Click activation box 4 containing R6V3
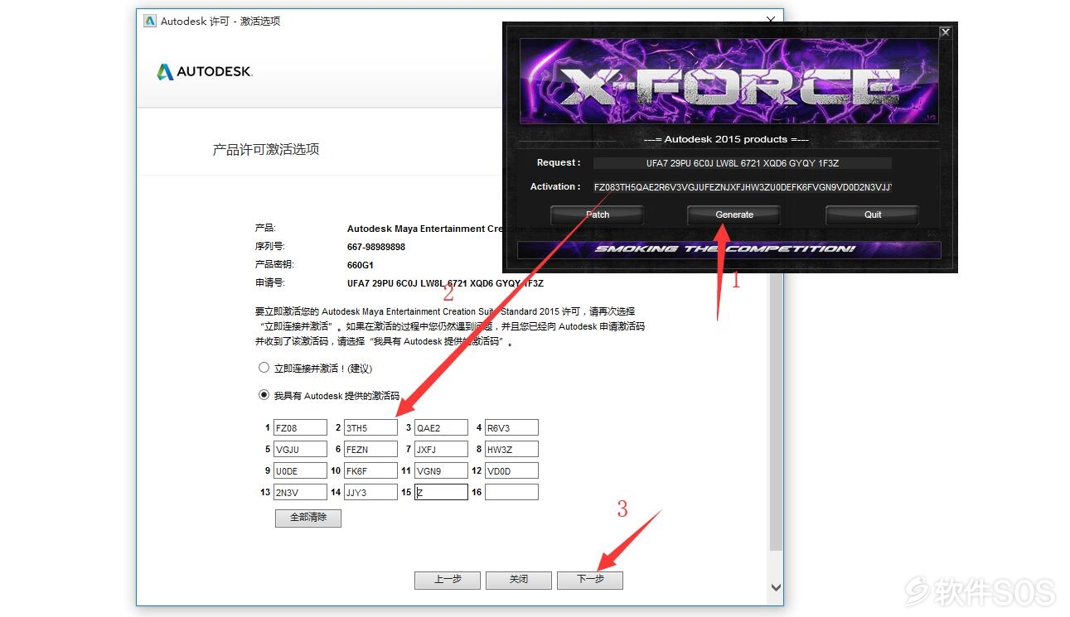 click(x=511, y=428)
